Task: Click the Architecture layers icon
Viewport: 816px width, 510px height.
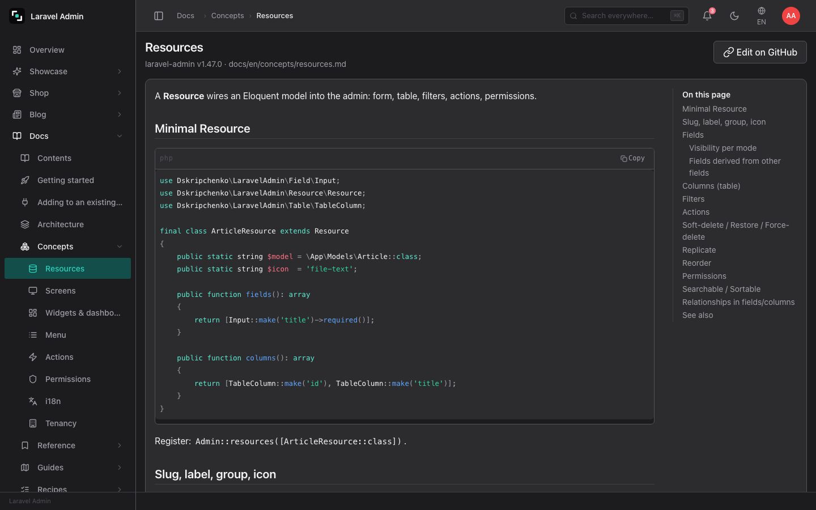Action: pyautogui.click(x=25, y=224)
